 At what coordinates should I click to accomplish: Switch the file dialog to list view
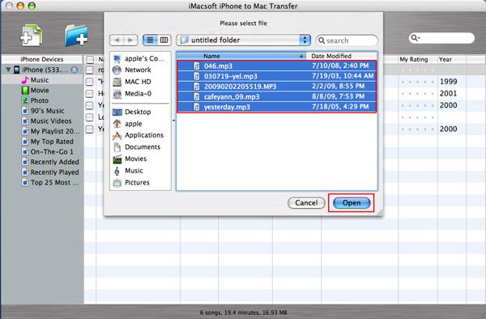150,40
